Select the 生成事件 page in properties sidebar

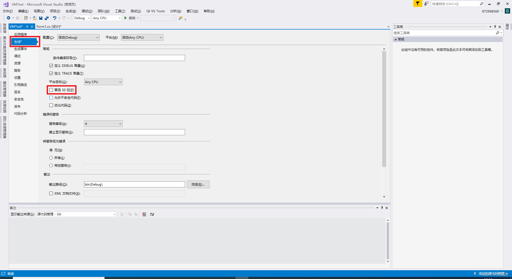(x=21, y=49)
